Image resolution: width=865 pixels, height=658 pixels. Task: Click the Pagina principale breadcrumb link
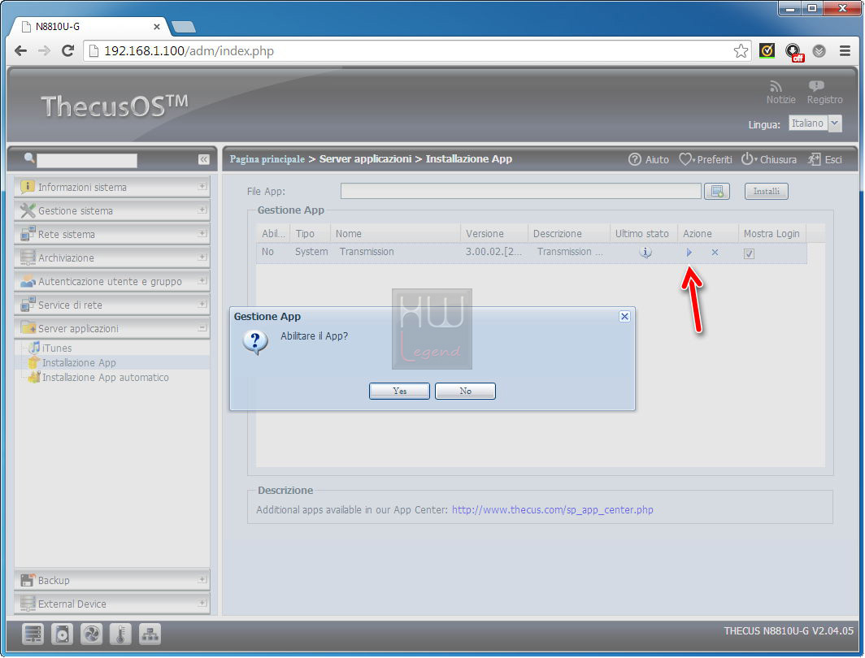click(267, 159)
